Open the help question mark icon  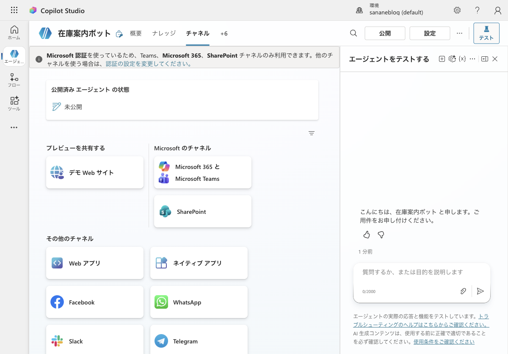pyautogui.click(x=478, y=10)
